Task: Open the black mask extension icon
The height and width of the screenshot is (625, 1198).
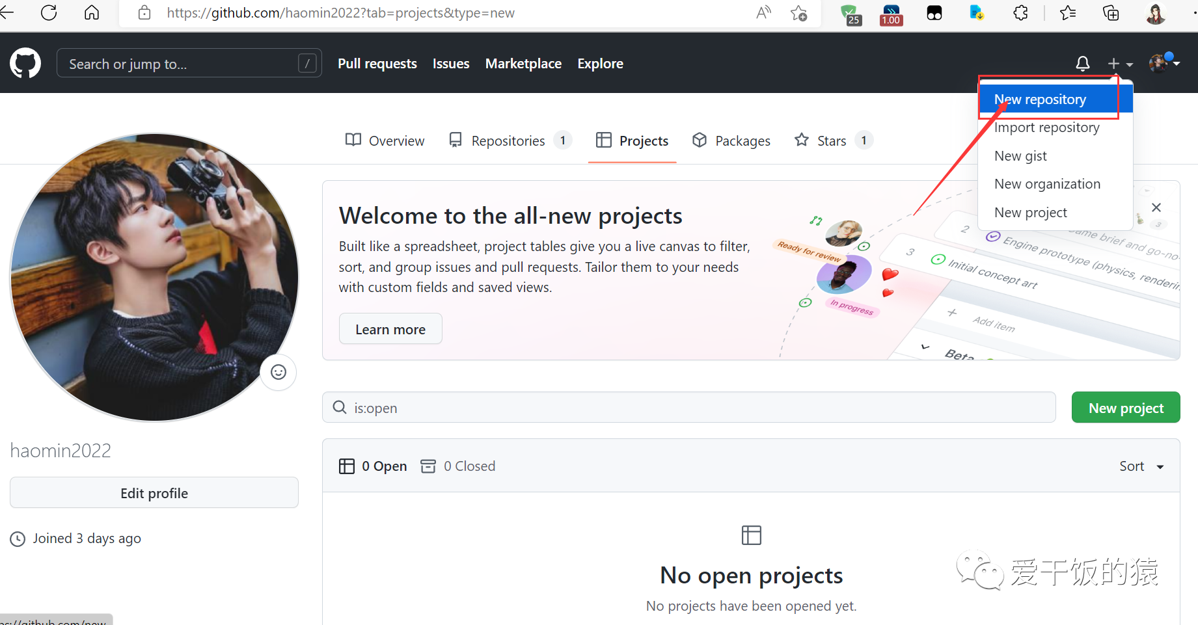Action: tap(934, 13)
